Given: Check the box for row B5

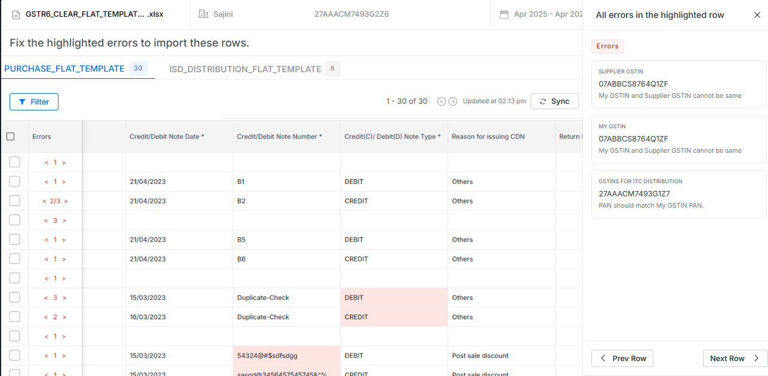Looking at the screenshot, I should [x=14, y=239].
